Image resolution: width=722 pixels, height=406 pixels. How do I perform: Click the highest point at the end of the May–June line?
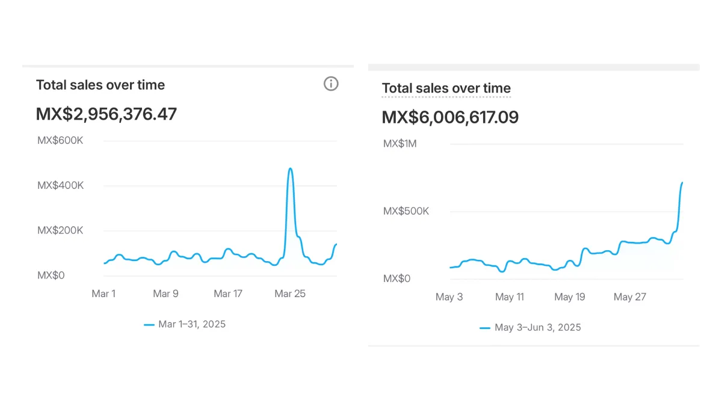coord(682,183)
